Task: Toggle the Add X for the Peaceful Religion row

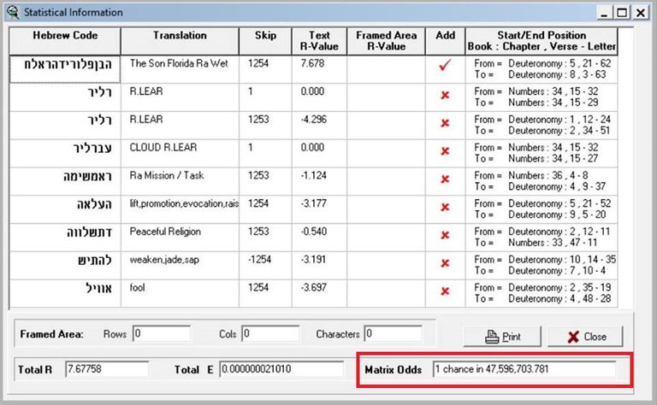Action: click(445, 236)
